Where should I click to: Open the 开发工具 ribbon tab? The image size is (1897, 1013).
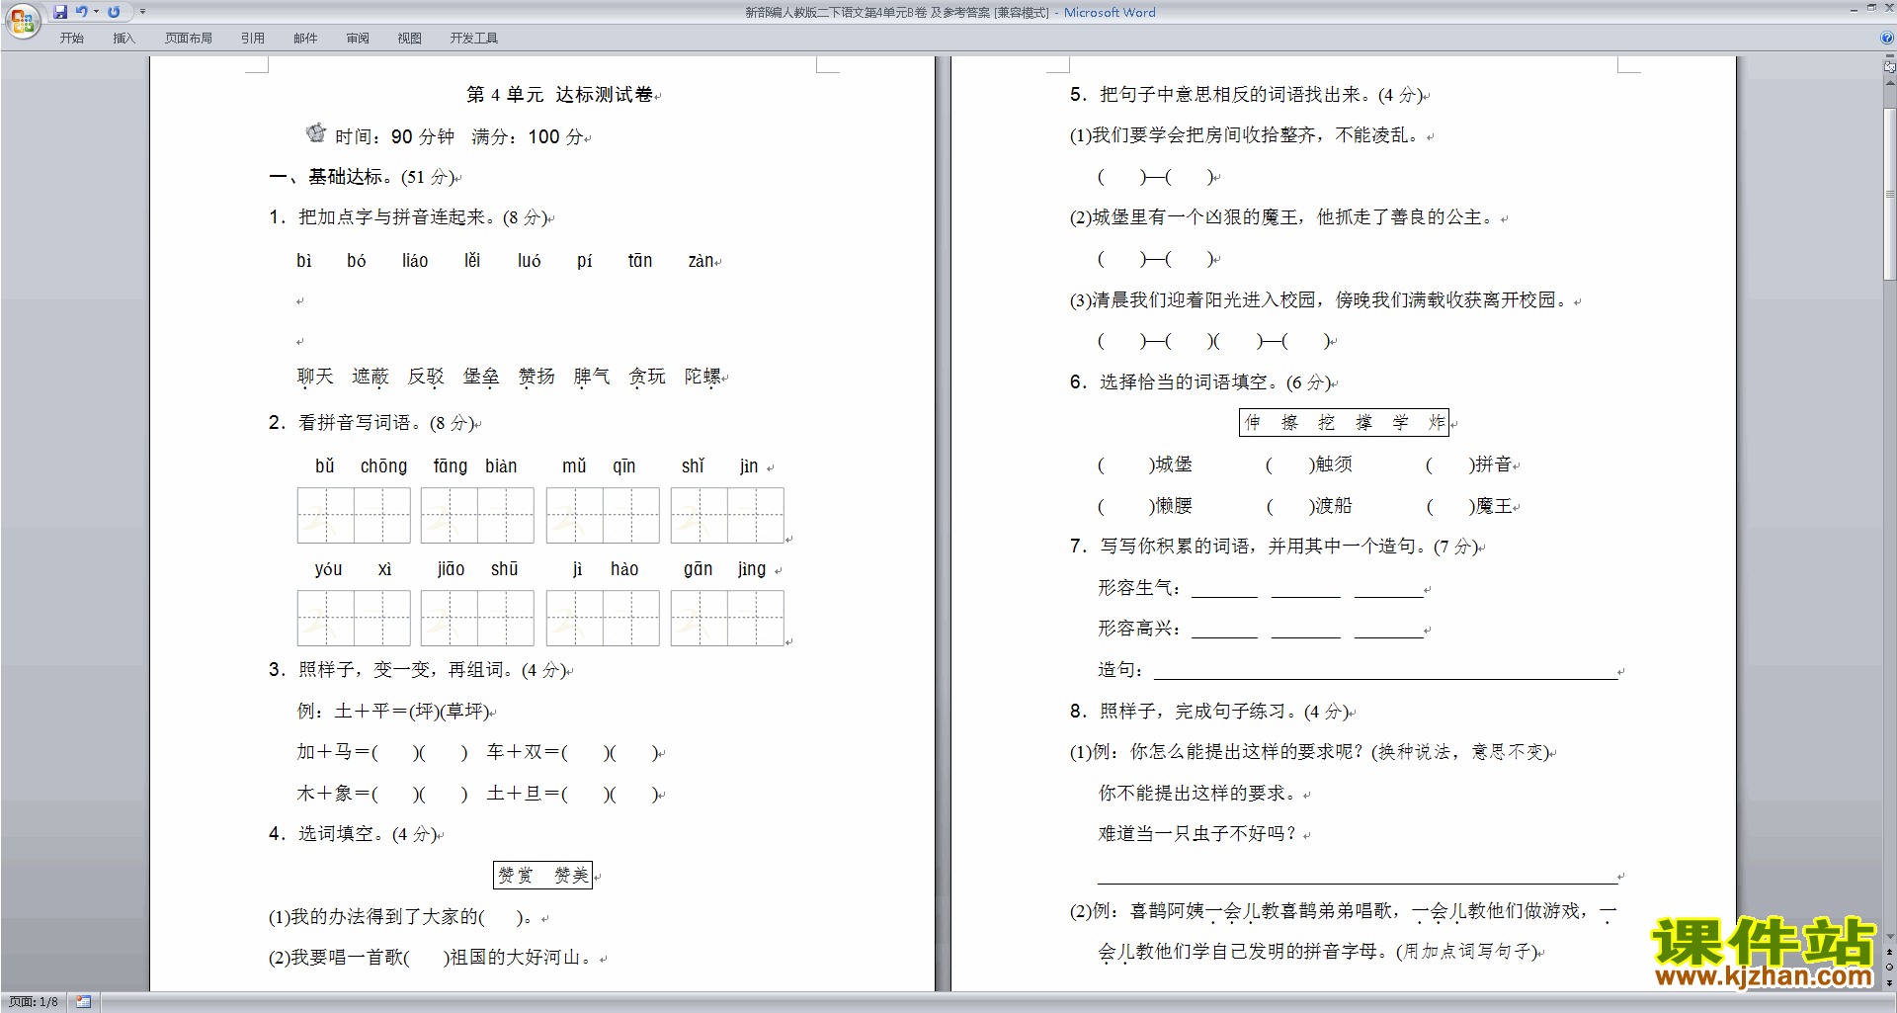click(474, 39)
